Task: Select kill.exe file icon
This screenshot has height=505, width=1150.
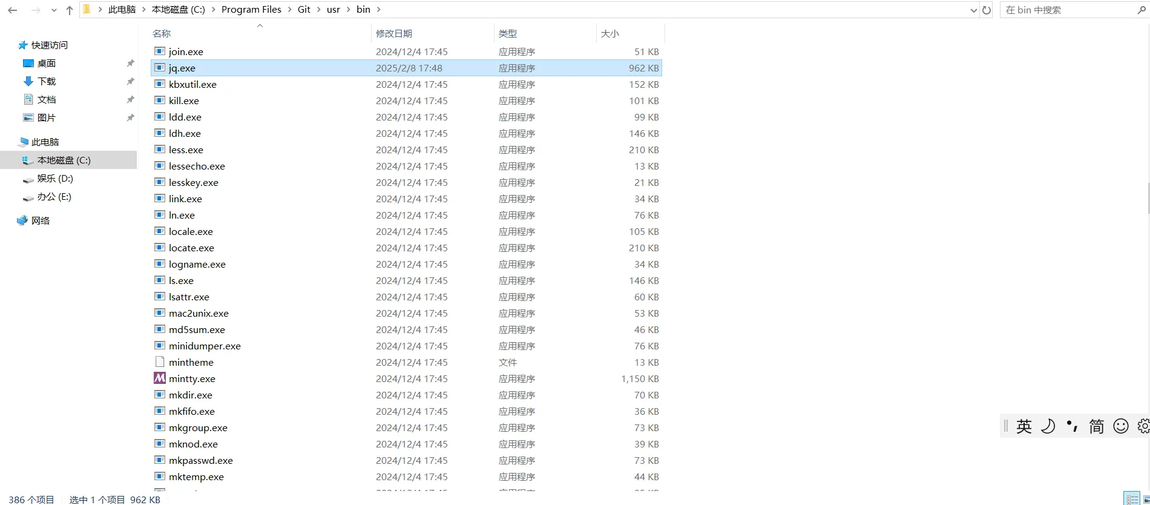Action: (x=160, y=101)
